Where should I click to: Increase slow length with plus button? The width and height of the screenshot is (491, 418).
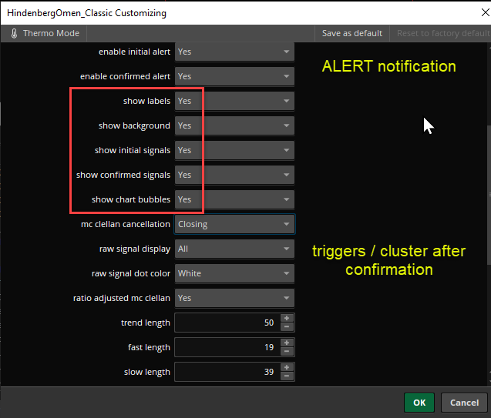click(287, 368)
